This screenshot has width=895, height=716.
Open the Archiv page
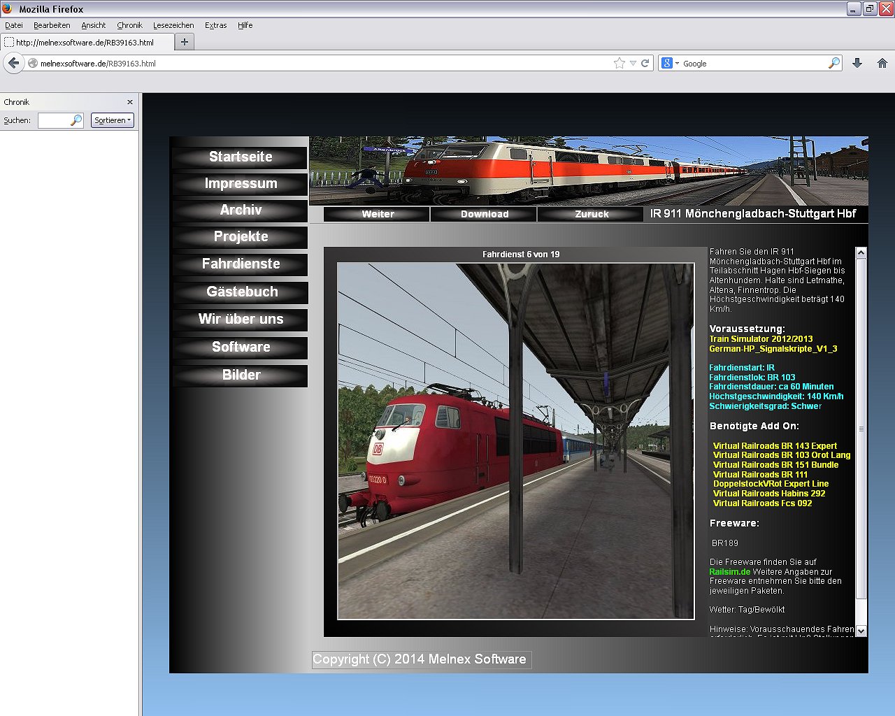click(x=241, y=210)
